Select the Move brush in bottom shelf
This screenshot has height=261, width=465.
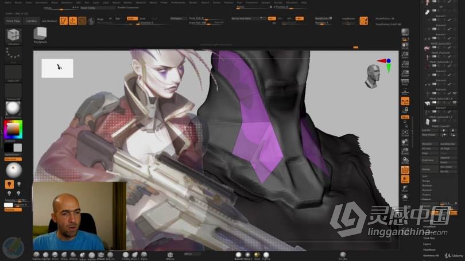pyautogui.click(x=64, y=255)
